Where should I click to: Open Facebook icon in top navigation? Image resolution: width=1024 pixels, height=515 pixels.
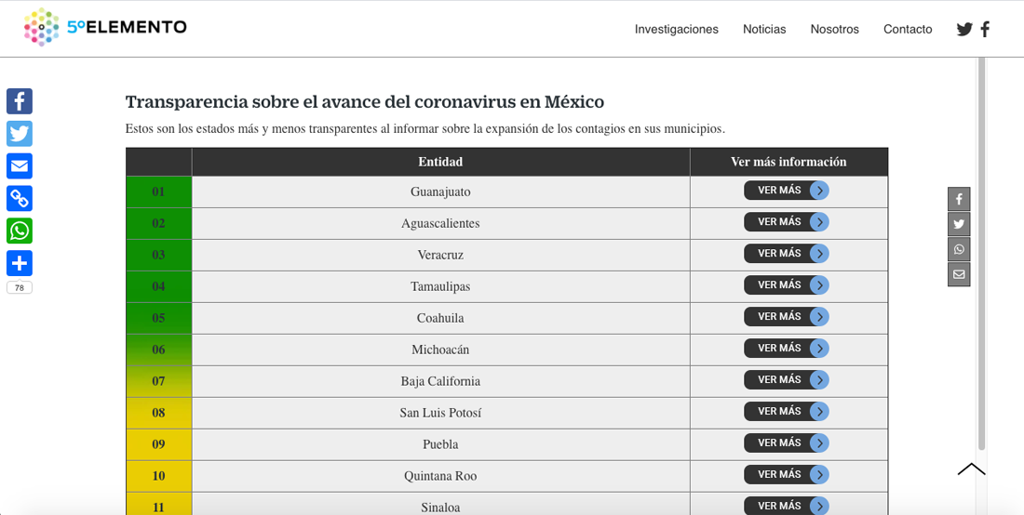coord(985,29)
